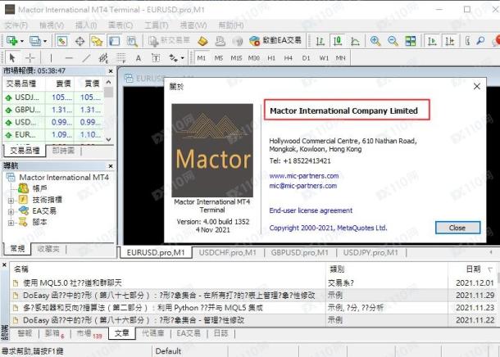Switch to bar chart display
The image size is (500, 357).
click(x=320, y=41)
